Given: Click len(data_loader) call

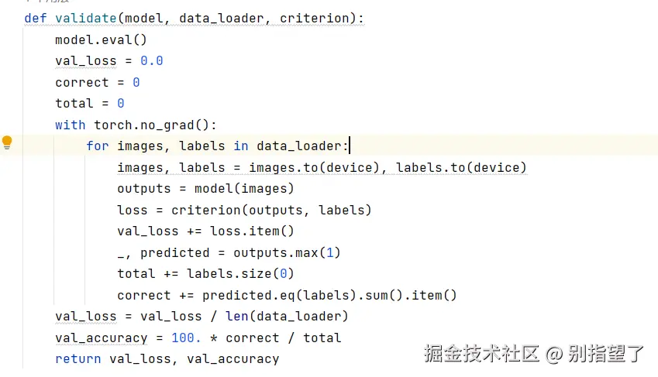Looking at the screenshot, I should point(287,316).
